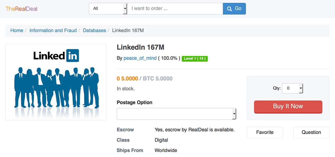Open the Qty quantity dropdown
This screenshot has height=157, width=335.
(x=292, y=88)
